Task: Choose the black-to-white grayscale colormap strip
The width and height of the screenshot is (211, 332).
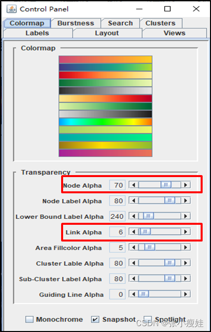Action: [x=105, y=91]
